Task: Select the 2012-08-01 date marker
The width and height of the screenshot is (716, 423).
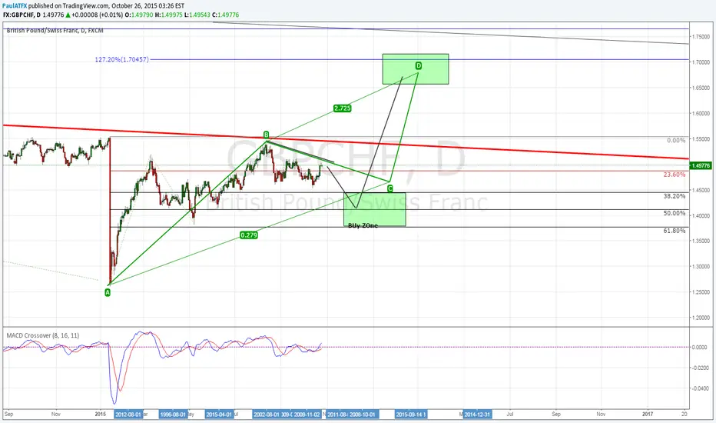Action: [128, 415]
